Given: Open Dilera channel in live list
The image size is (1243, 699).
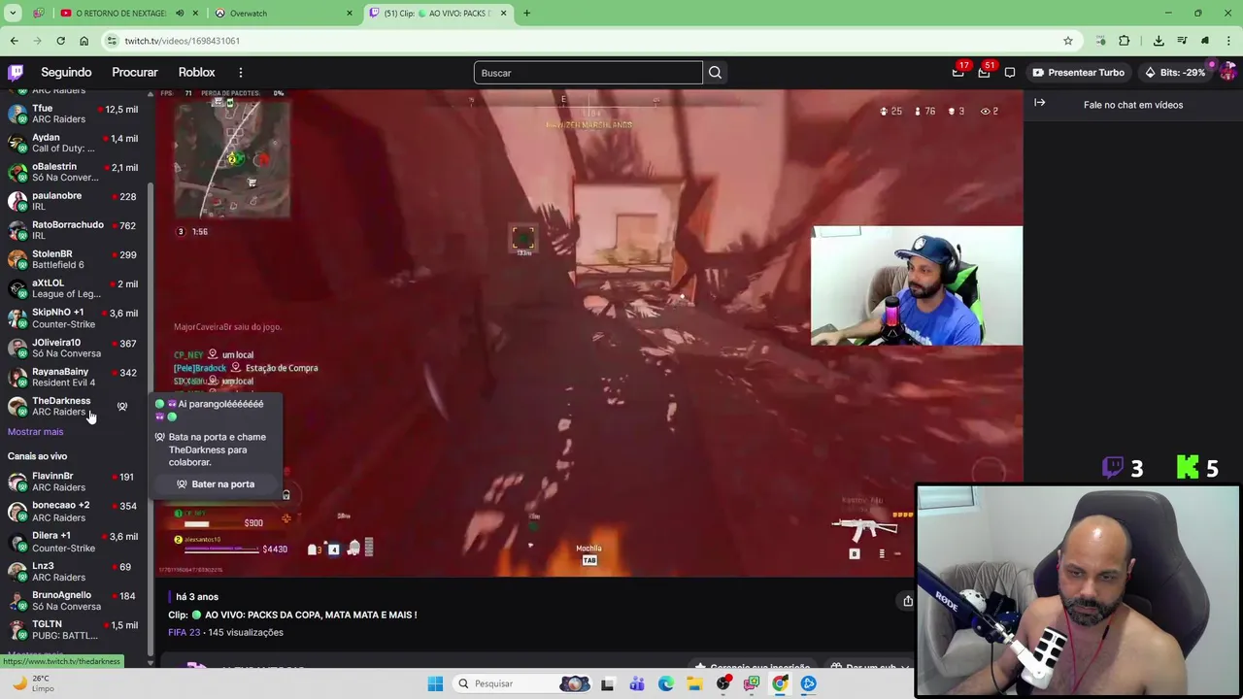Looking at the screenshot, I should 75,542.
